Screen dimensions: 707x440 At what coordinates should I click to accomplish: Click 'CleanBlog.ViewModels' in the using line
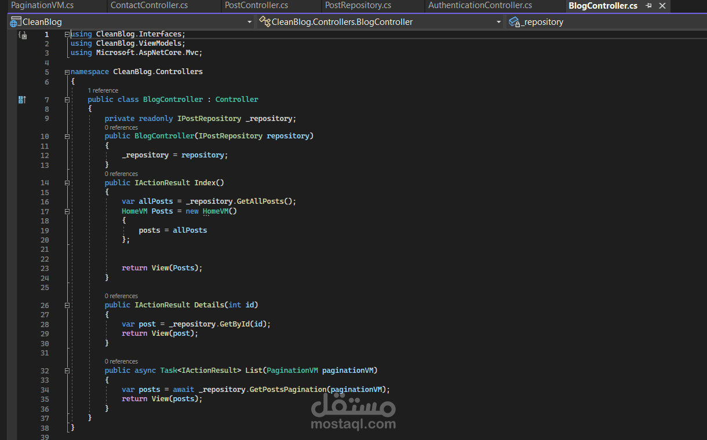139,43
